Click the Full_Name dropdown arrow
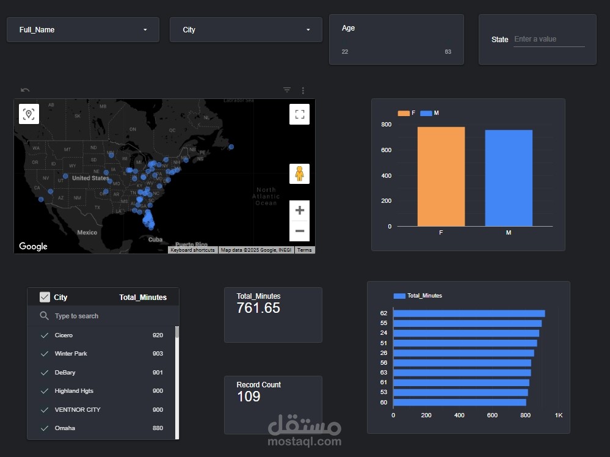Image resolution: width=610 pixels, height=457 pixels. 145,29
